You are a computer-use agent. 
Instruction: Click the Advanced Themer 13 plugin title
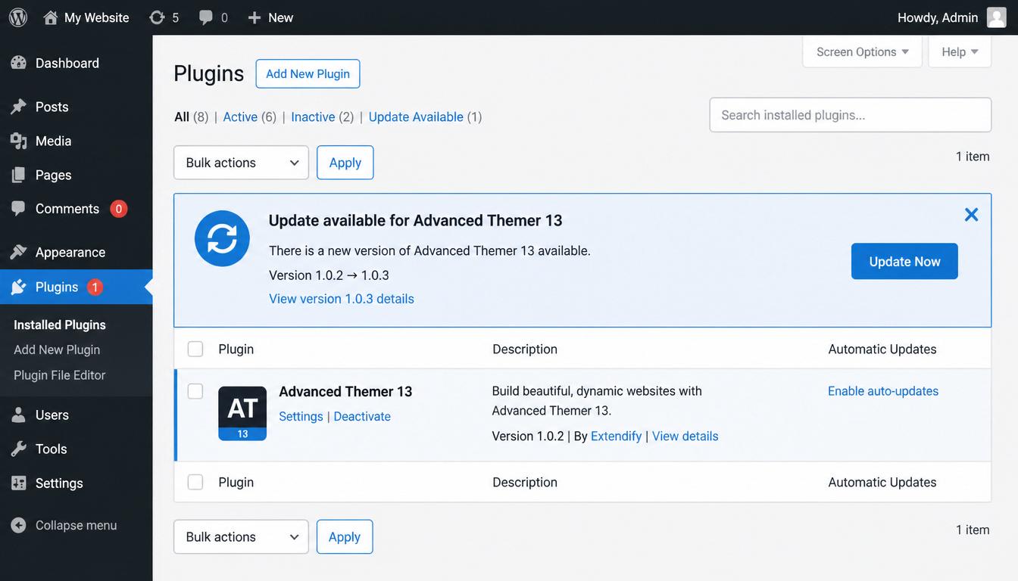[345, 391]
